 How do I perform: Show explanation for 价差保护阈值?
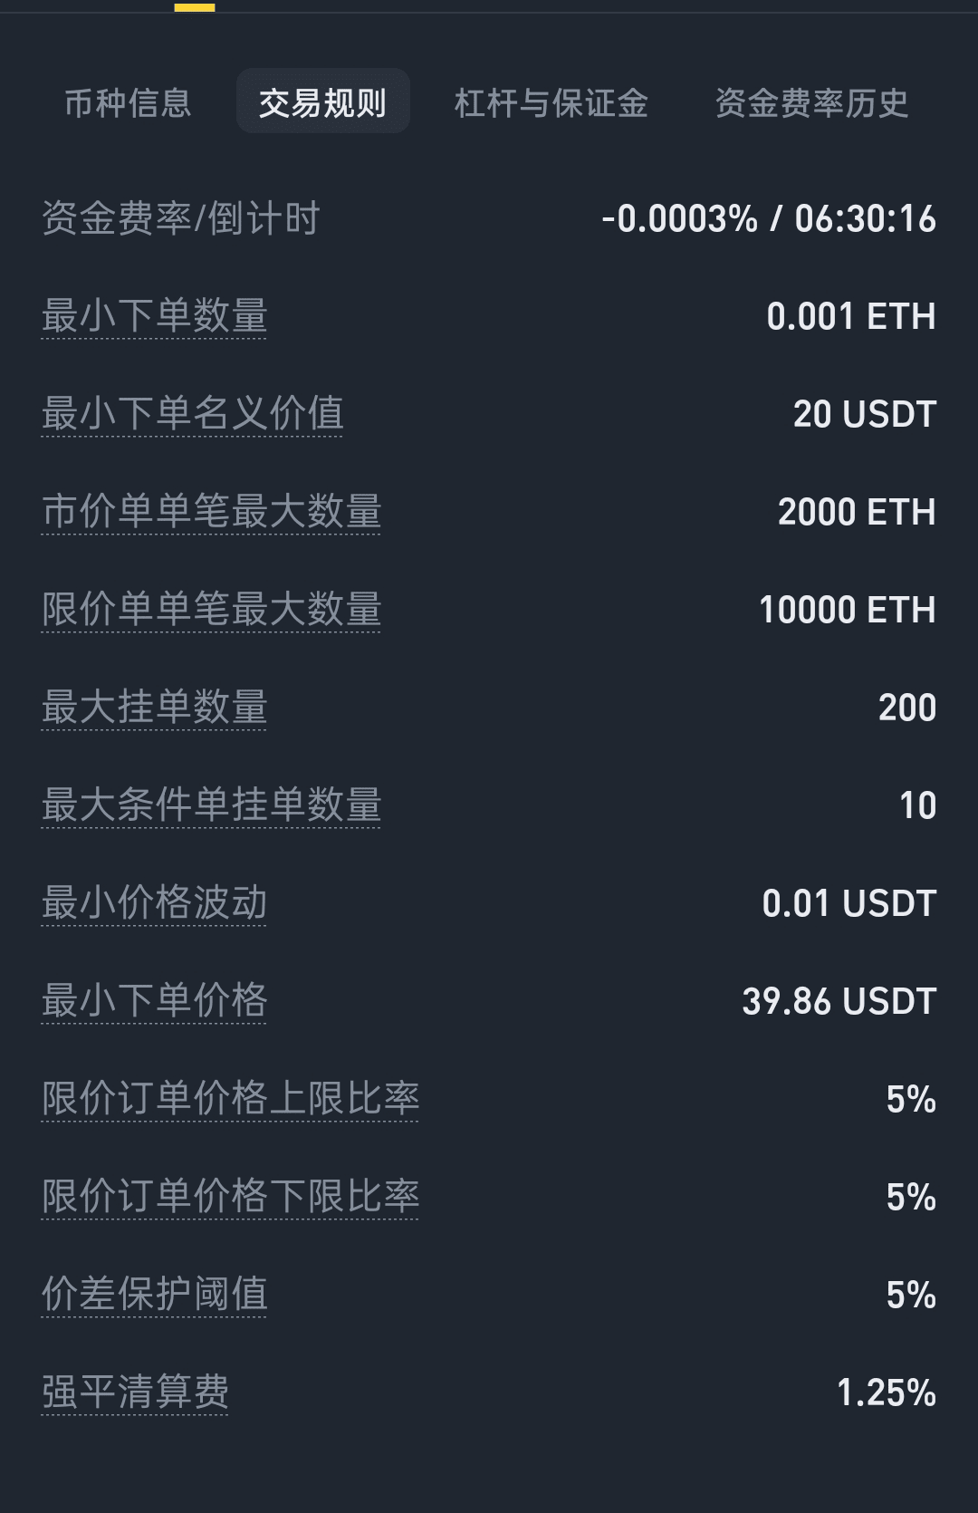(x=154, y=1295)
